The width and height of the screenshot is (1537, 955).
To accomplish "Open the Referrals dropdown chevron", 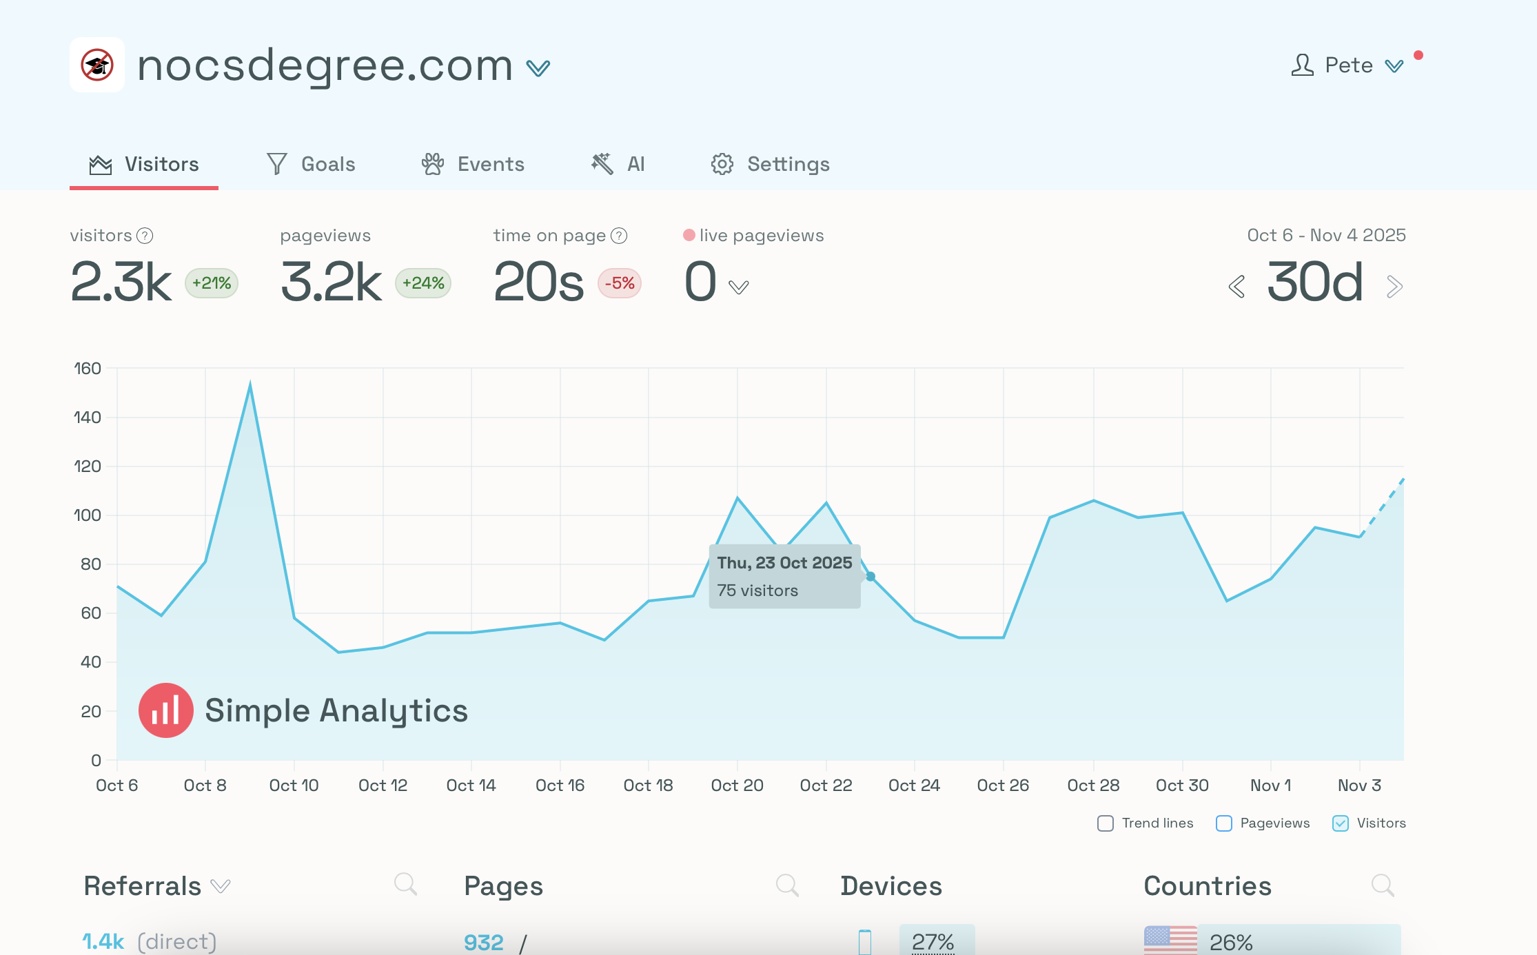I will [x=221, y=886].
